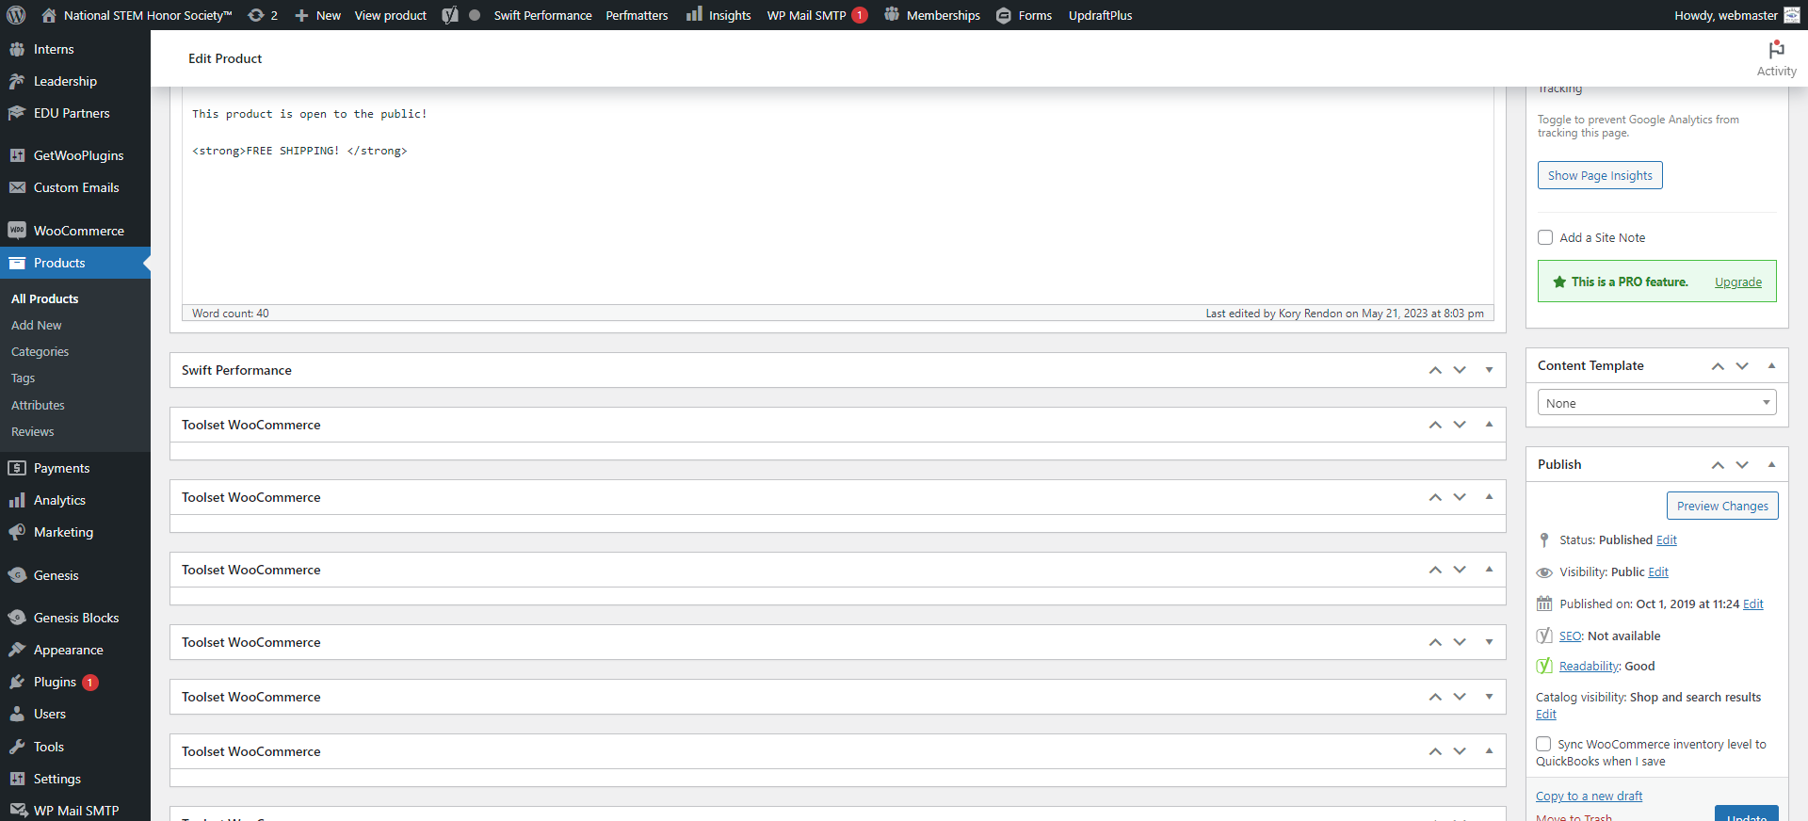Click the Yoast SEO icon in the admin bar

click(x=450, y=15)
